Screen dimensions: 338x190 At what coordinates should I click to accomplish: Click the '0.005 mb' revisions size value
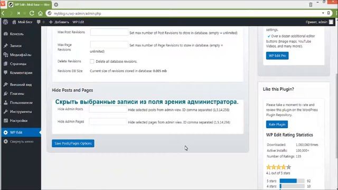tap(159, 71)
